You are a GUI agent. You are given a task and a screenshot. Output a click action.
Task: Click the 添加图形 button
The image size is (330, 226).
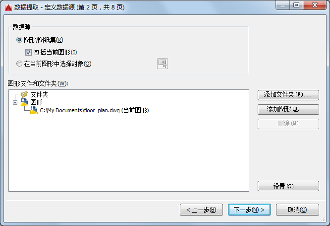pos(288,109)
